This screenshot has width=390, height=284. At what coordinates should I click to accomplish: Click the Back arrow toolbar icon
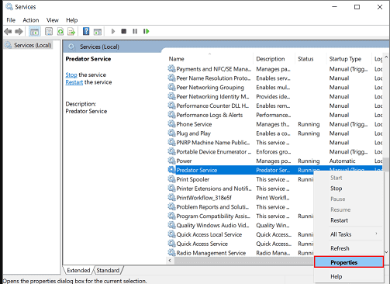click(8, 32)
